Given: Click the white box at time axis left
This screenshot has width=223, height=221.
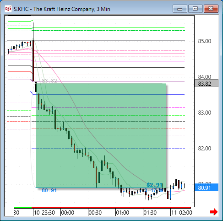Looking at the screenshot, I should click(9, 211).
